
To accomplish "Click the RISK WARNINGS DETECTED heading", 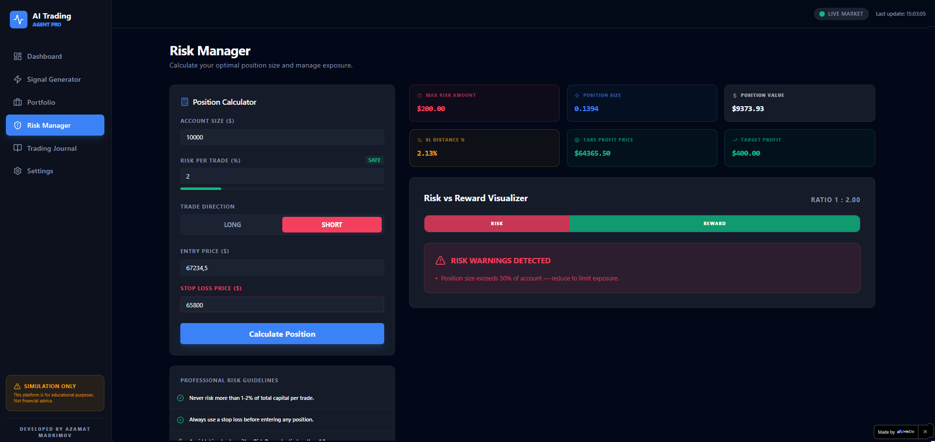I will click(501, 261).
